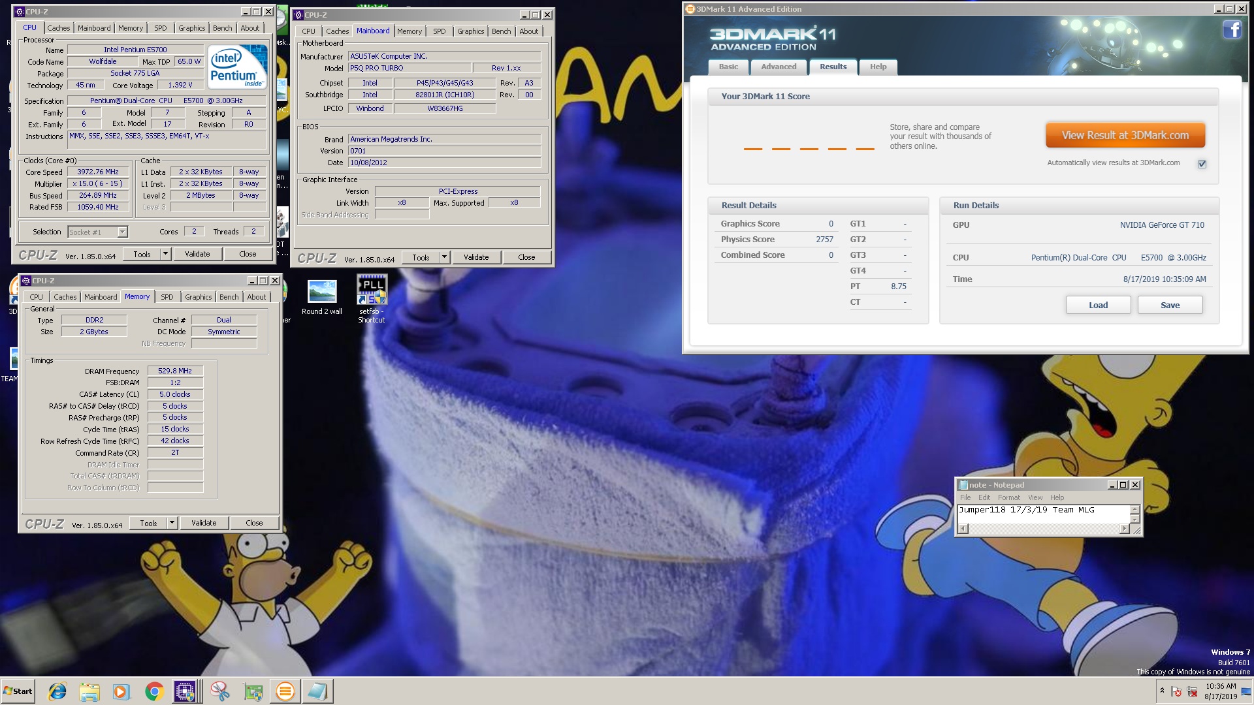Click the circuit card with shield taskbar icon
The image size is (1254, 705).
[x=253, y=691]
